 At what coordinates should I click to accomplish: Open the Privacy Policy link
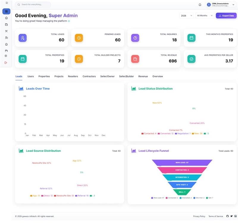click(199, 216)
